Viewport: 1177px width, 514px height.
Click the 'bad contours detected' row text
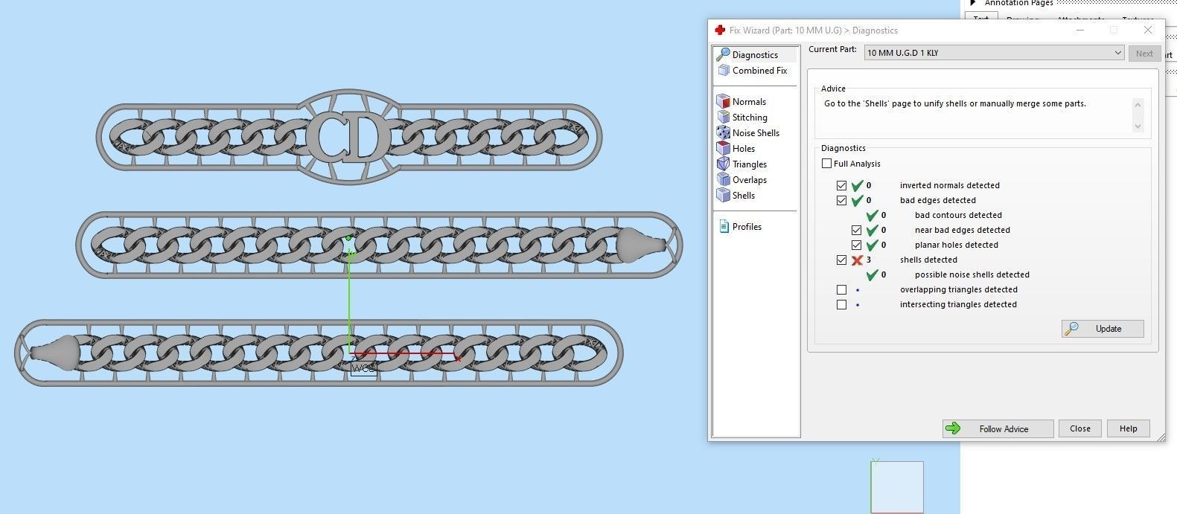pos(958,215)
